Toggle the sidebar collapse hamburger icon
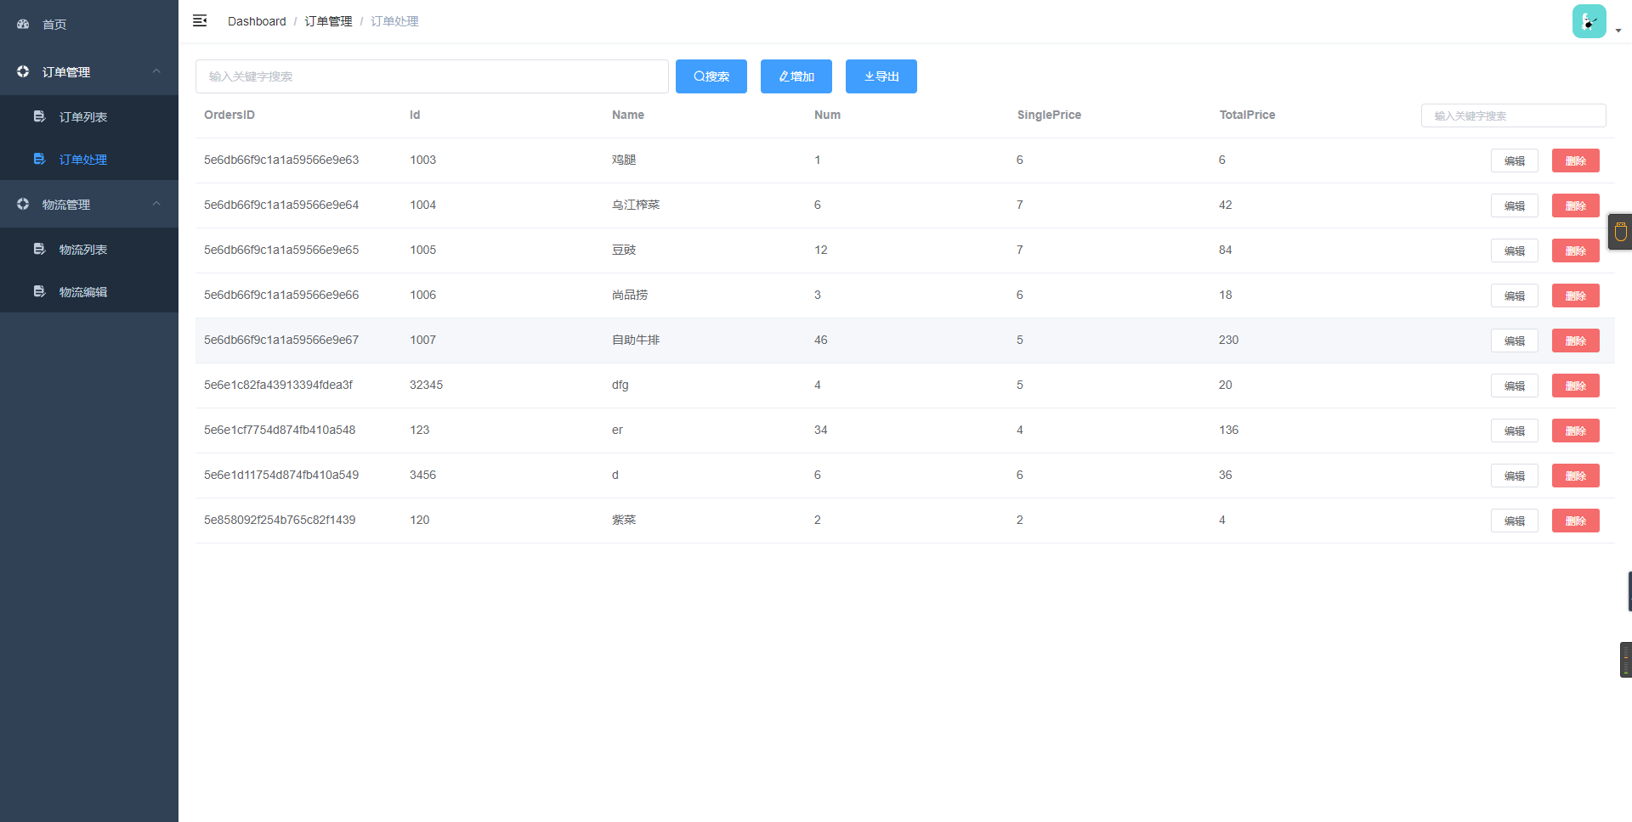The height and width of the screenshot is (822, 1632). coord(200,20)
